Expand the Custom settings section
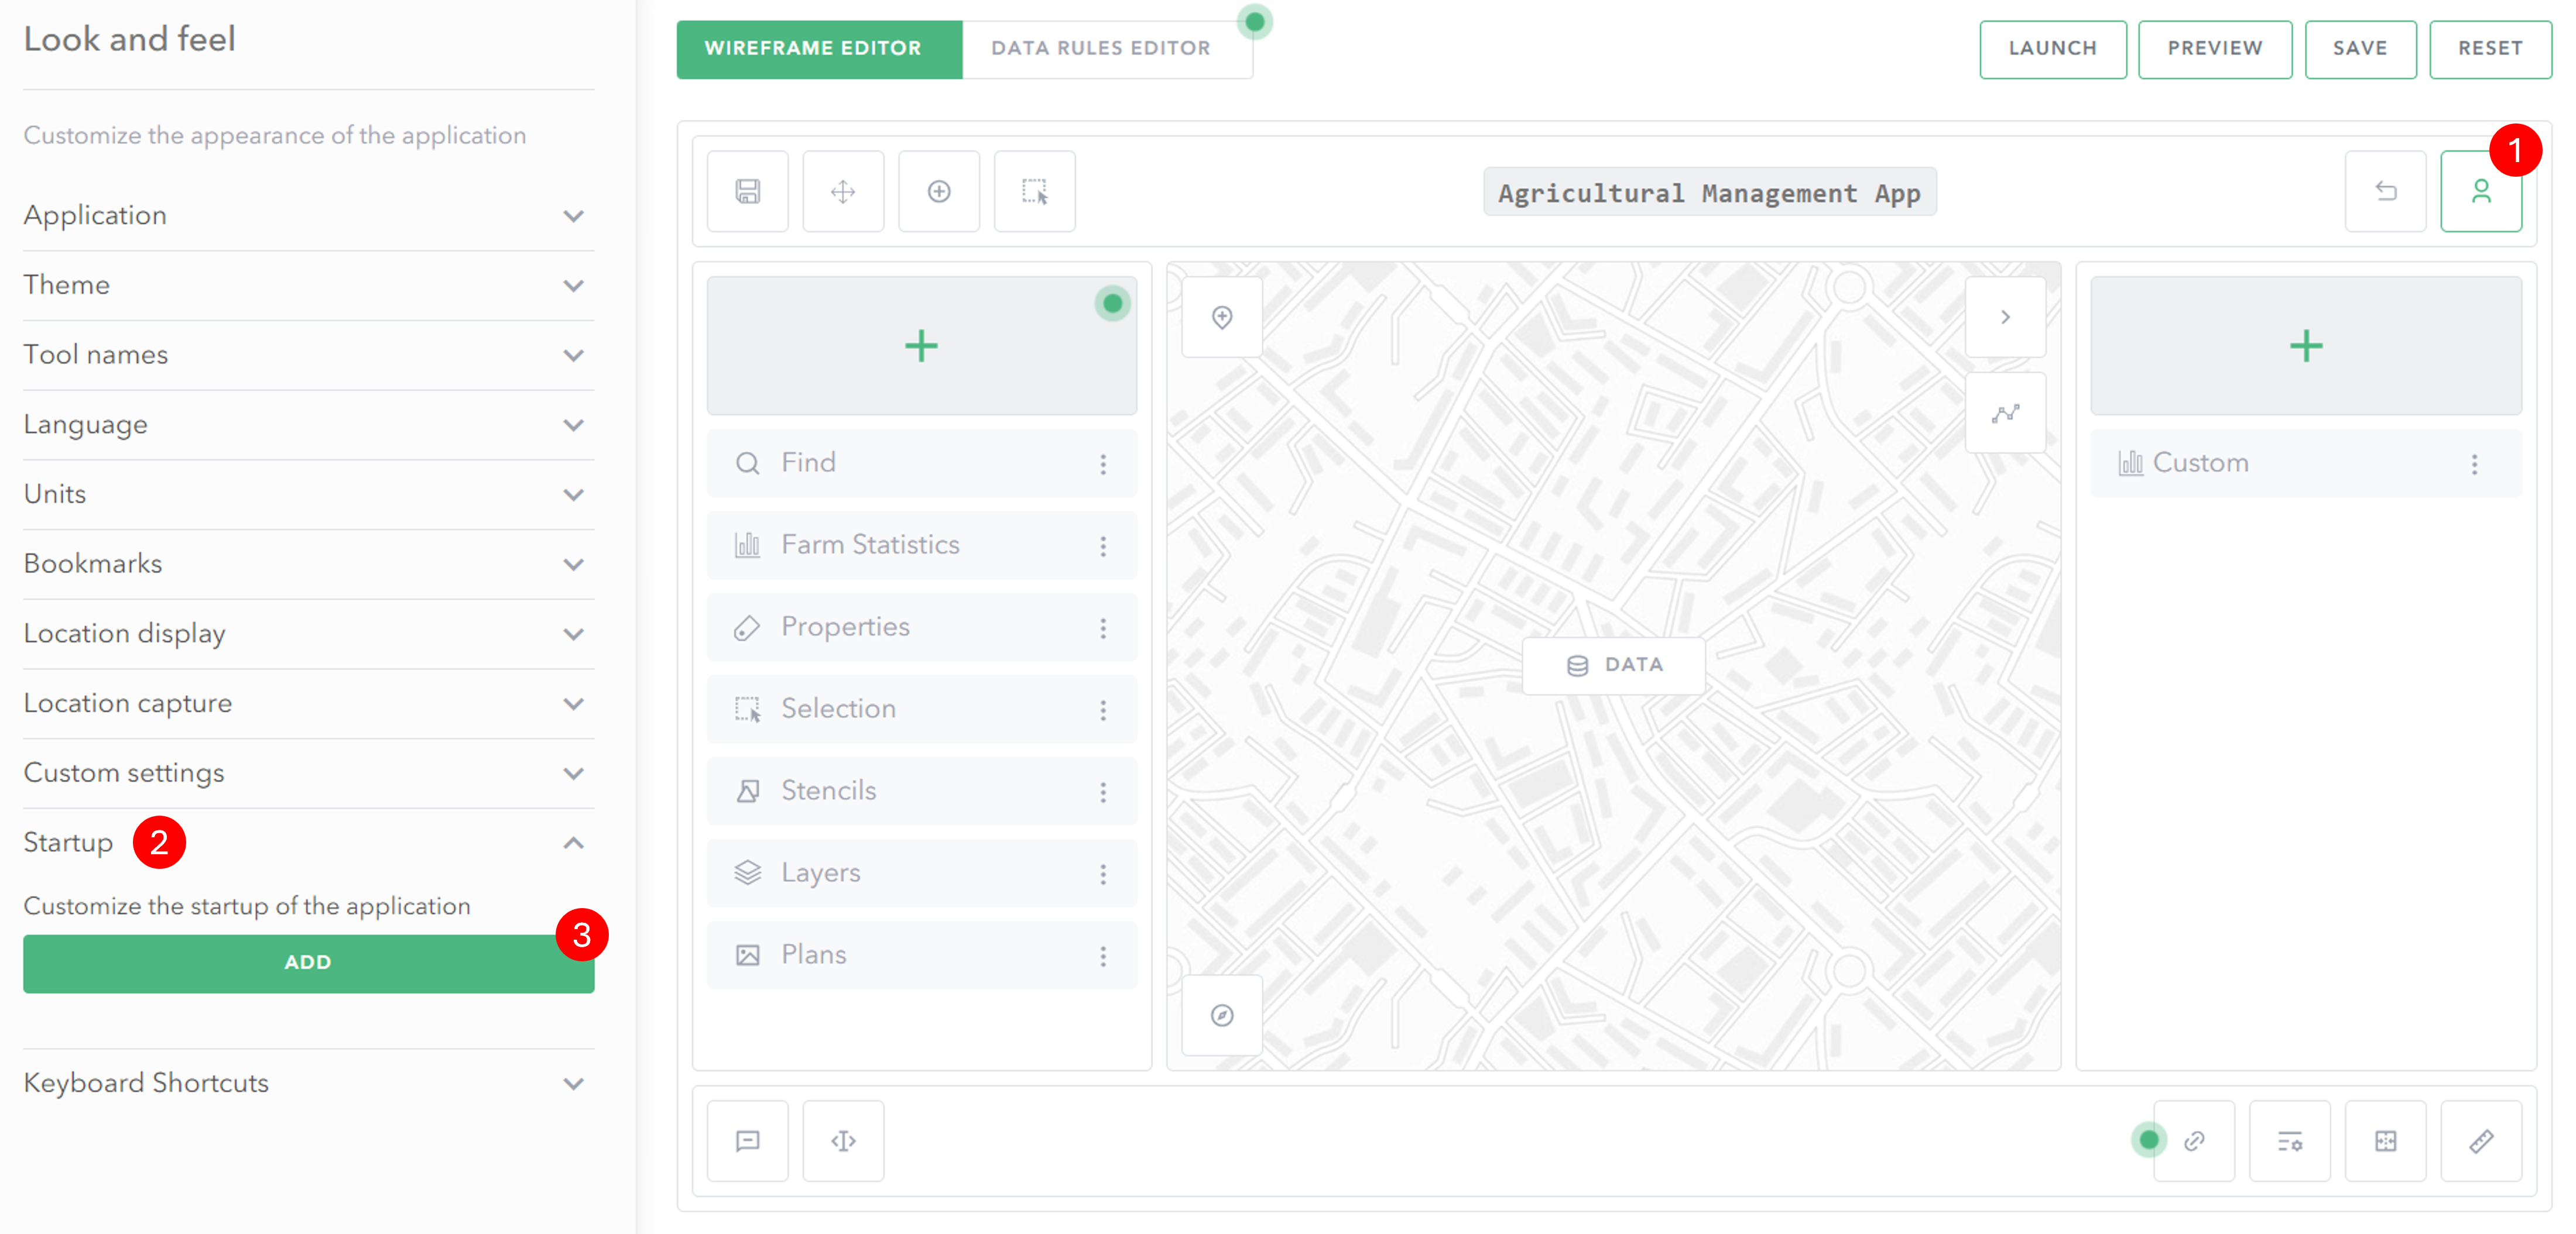 (x=309, y=774)
